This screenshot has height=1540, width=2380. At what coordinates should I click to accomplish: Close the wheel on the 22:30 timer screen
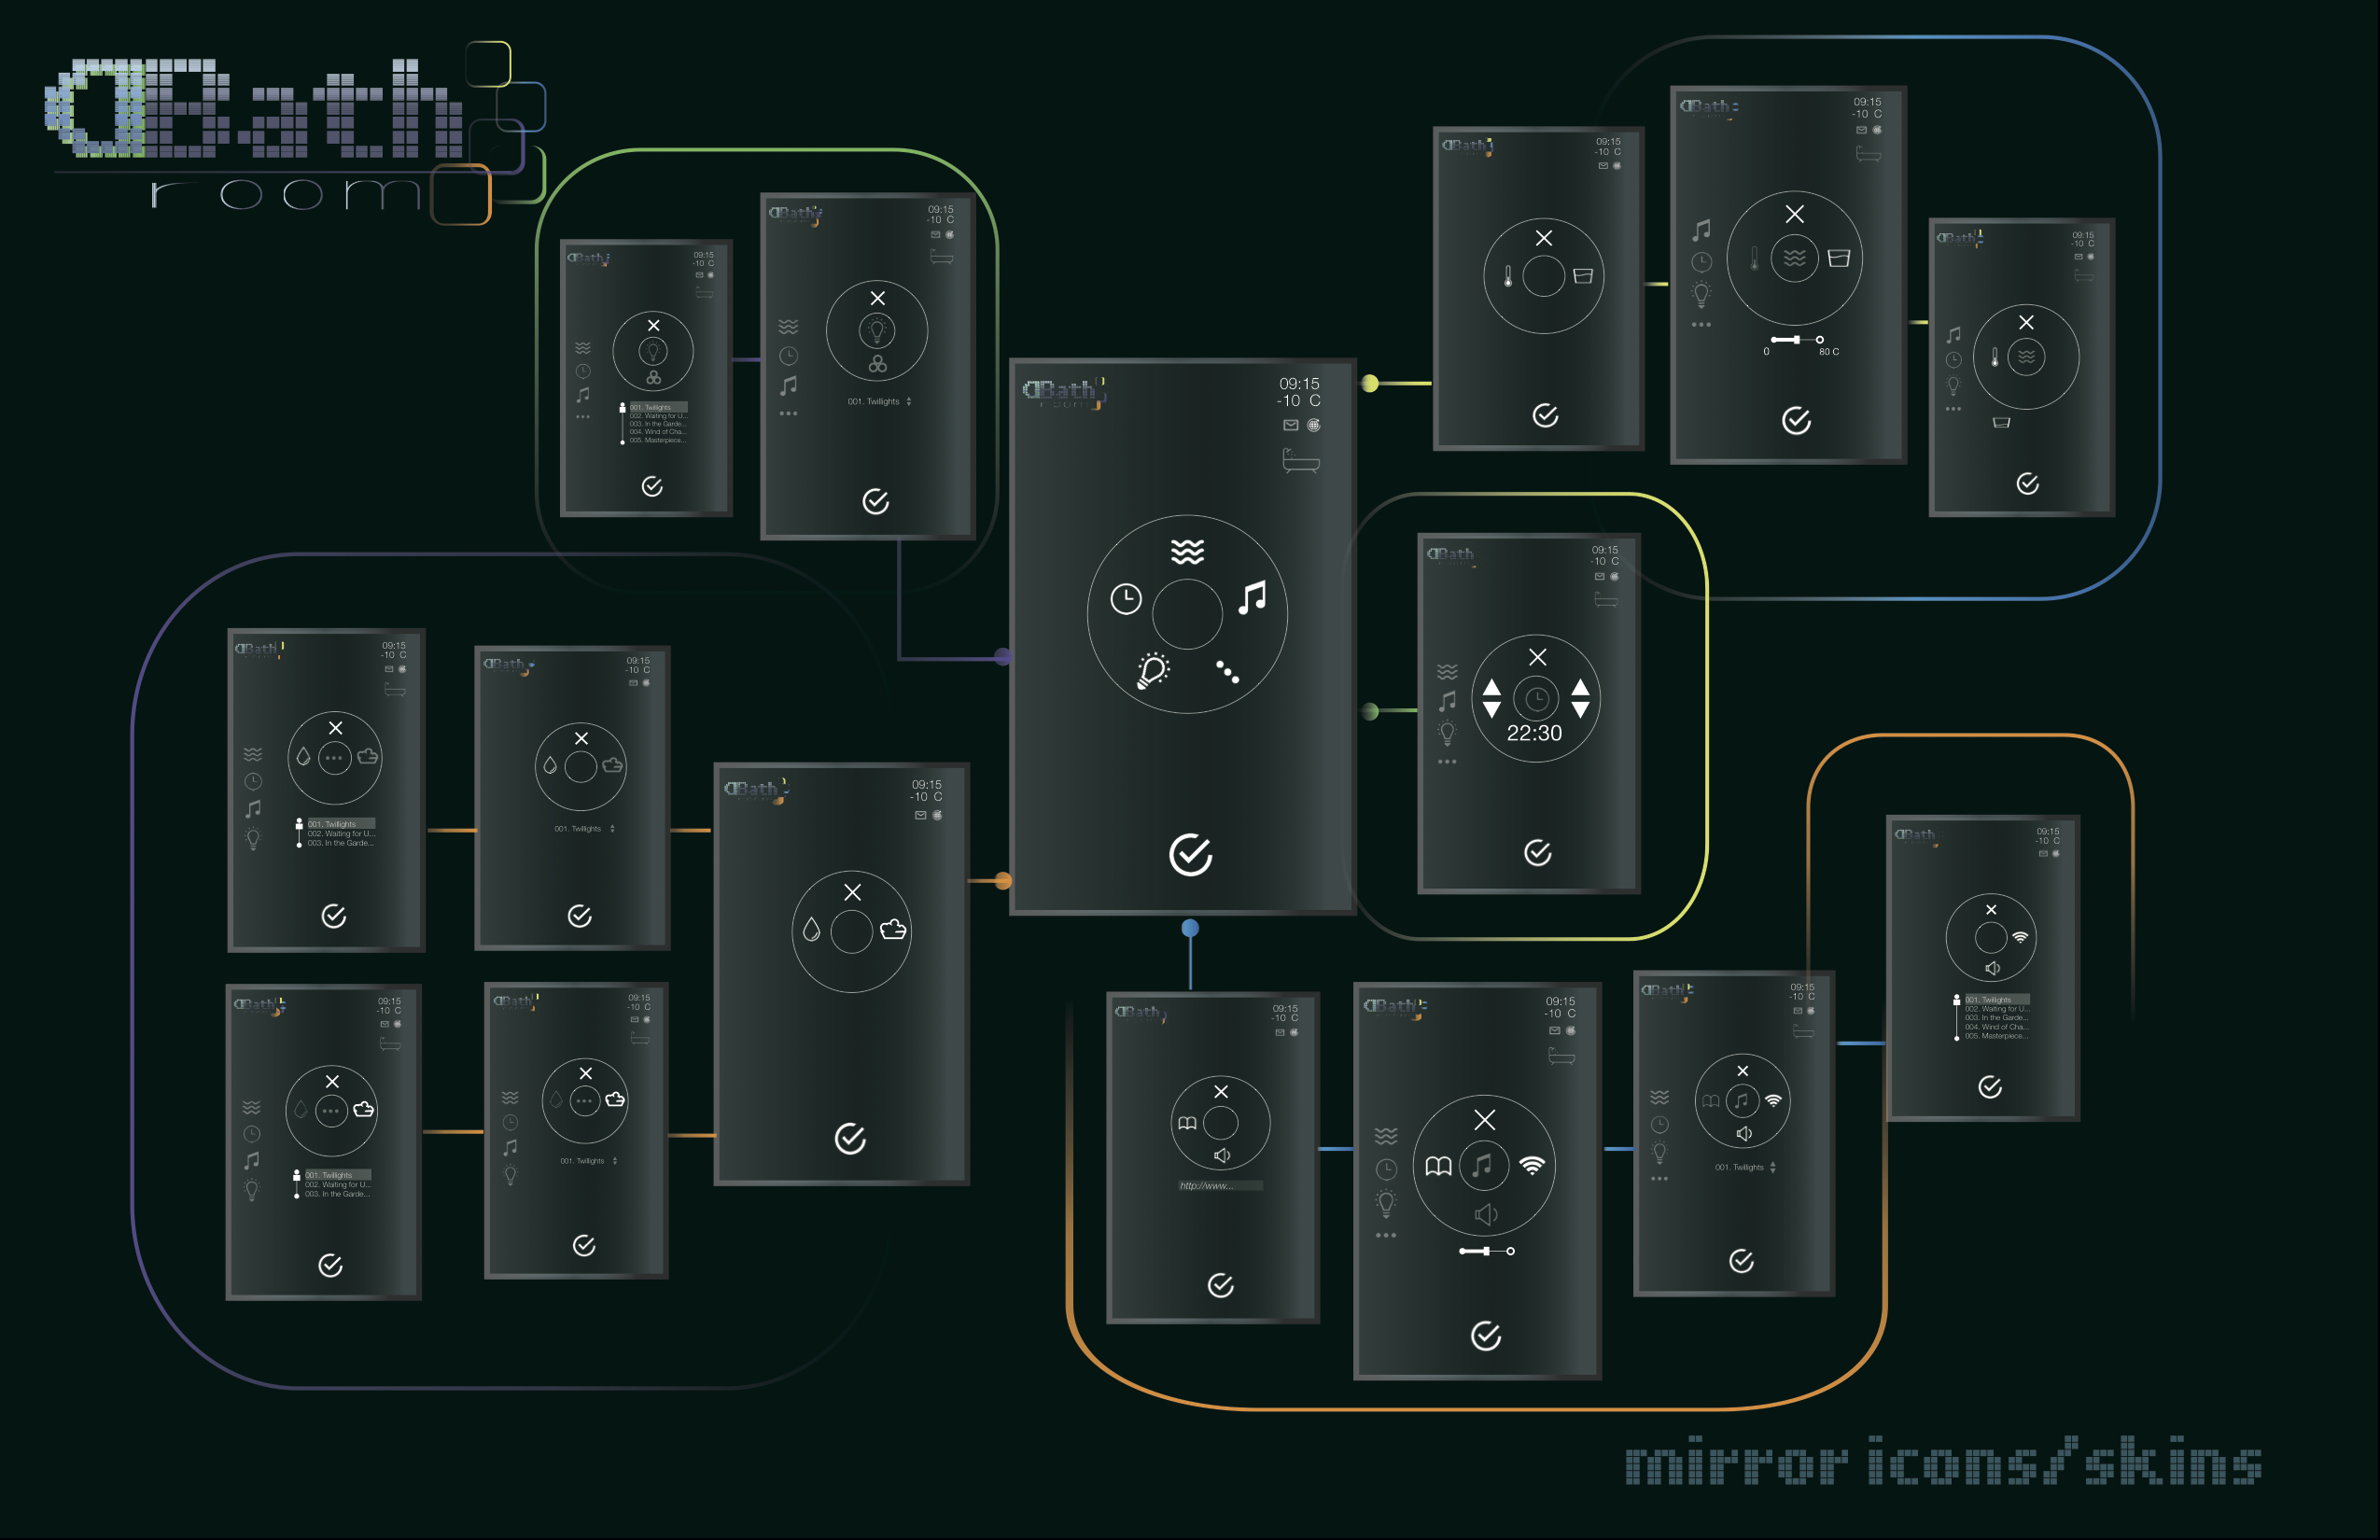(1538, 657)
